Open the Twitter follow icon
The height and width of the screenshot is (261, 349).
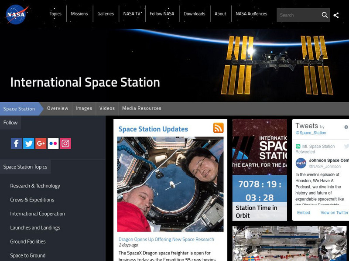(x=28, y=144)
